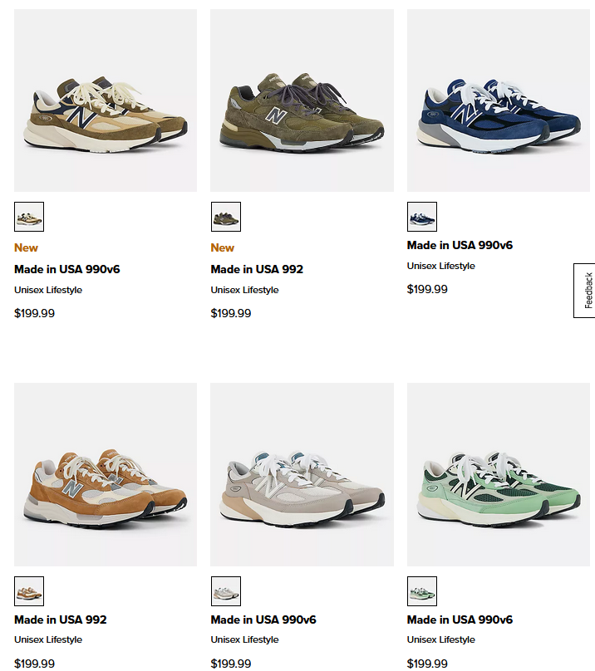Select the olive green 992 color swatch
The height and width of the screenshot is (671, 595).
[x=226, y=217]
